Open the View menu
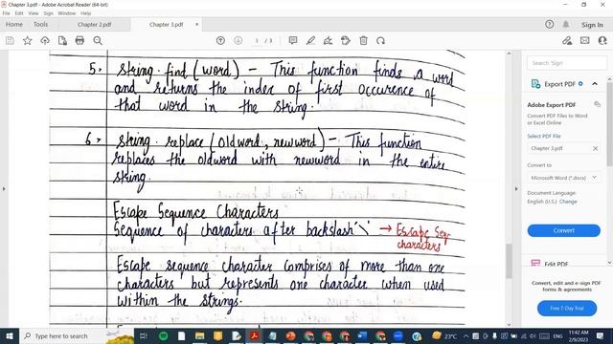 (34, 13)
